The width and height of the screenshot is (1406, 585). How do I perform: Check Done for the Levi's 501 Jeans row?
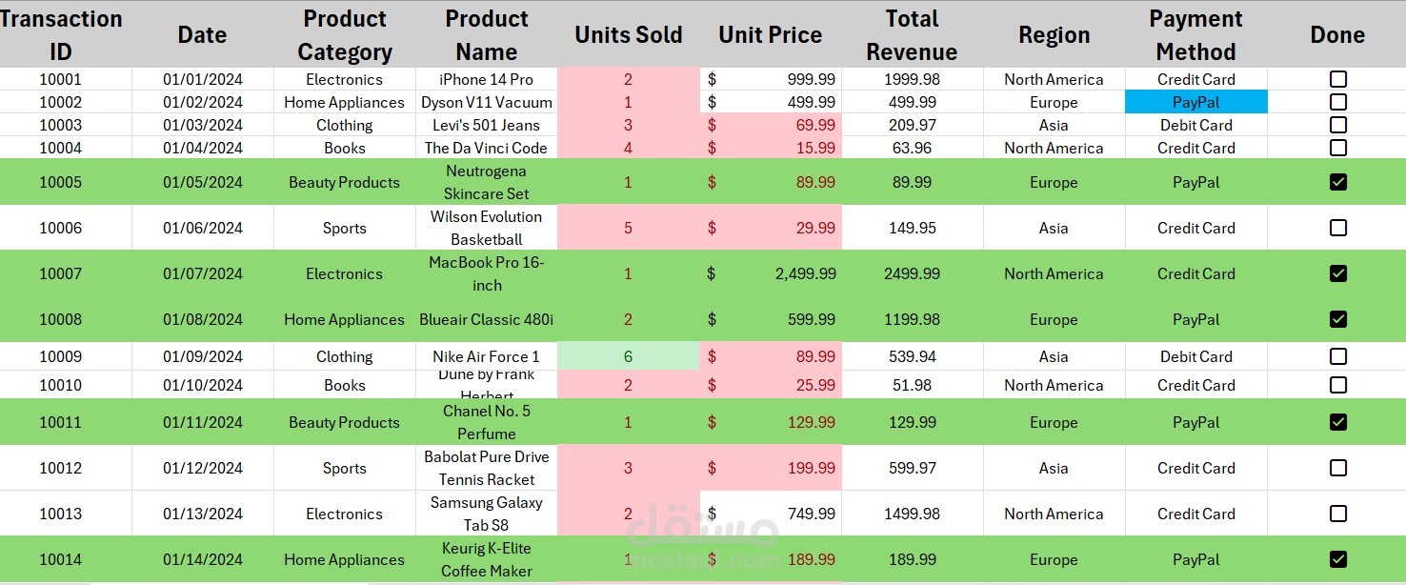1337,125
